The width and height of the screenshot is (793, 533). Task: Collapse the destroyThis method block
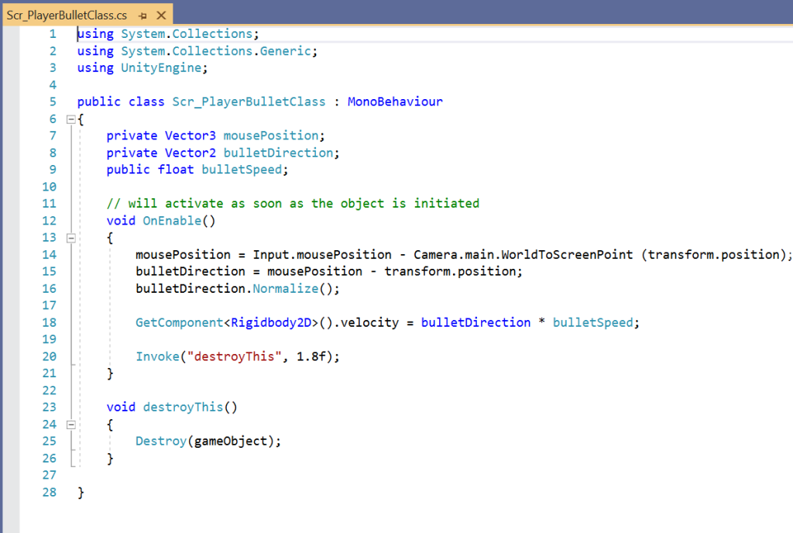(x=70, y=425)
